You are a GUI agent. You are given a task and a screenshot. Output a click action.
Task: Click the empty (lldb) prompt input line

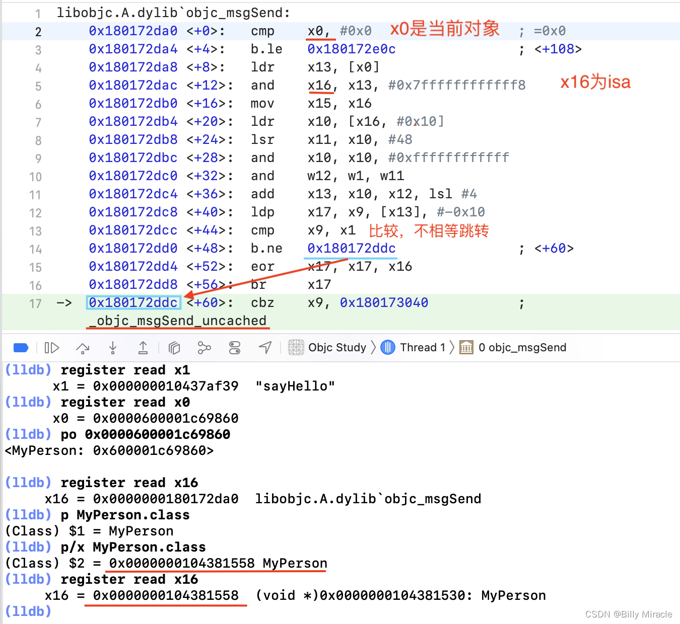(x=340, y=612)
